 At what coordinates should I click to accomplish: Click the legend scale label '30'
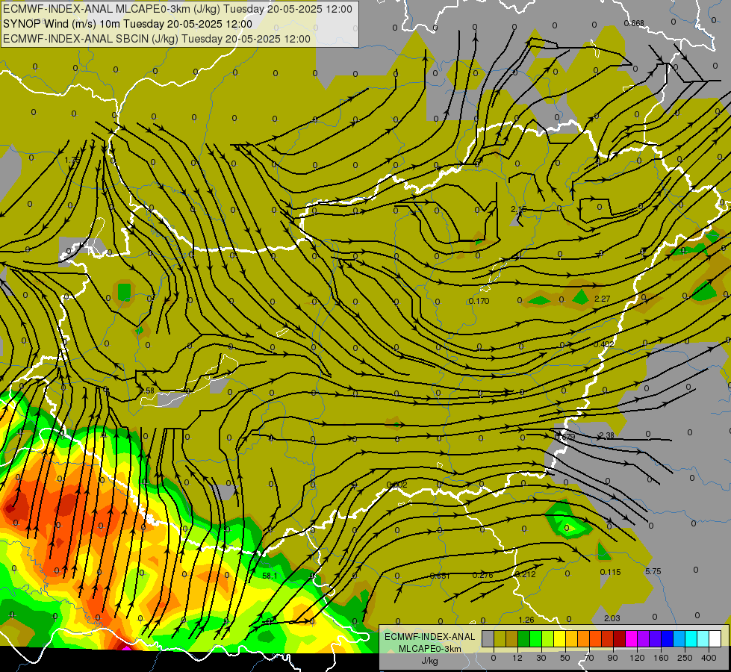(541, 658)
